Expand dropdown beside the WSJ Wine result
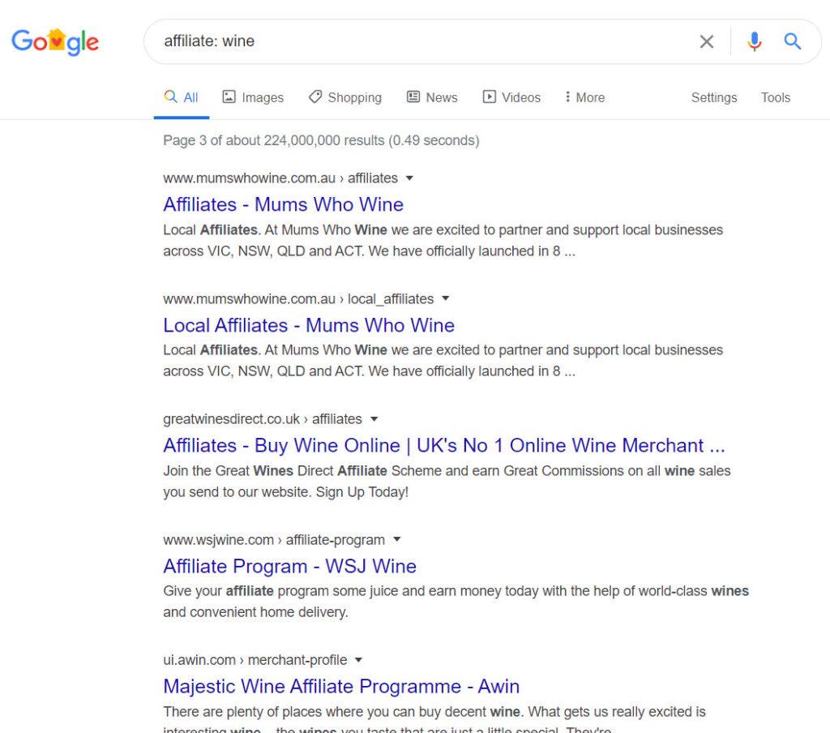The image size is (830, 733). pyautogui.click(x=396, y=540)
